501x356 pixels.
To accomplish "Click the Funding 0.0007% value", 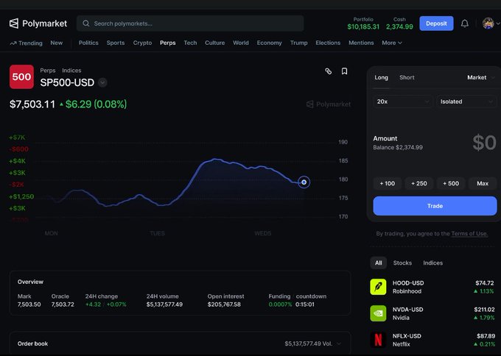I will 280,305.
